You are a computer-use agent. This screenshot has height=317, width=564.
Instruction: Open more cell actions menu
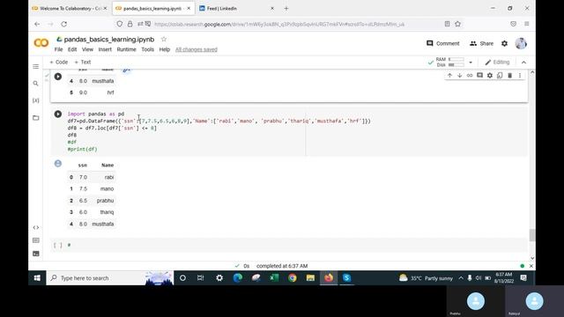520,76
